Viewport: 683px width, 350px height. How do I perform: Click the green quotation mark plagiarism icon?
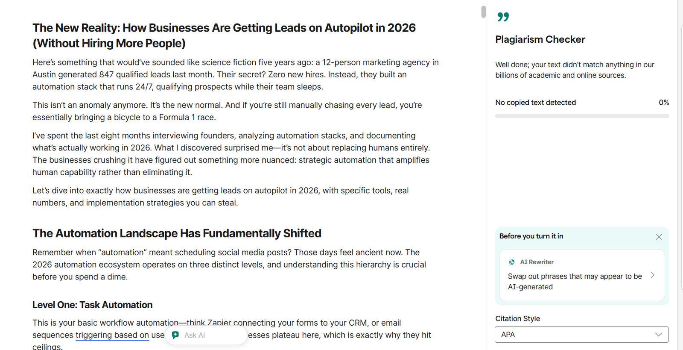[503, 17]
